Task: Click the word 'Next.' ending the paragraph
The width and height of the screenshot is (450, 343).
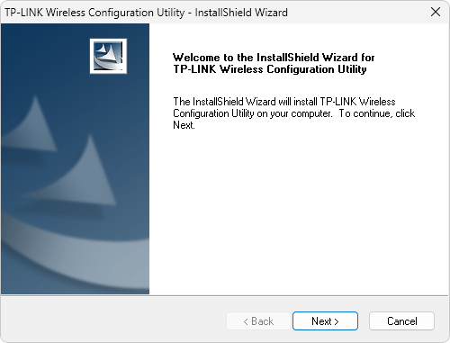Action: coord(184,125)
